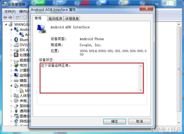
Task: Select the battery (电池) device icon
Action: (16, 65)
